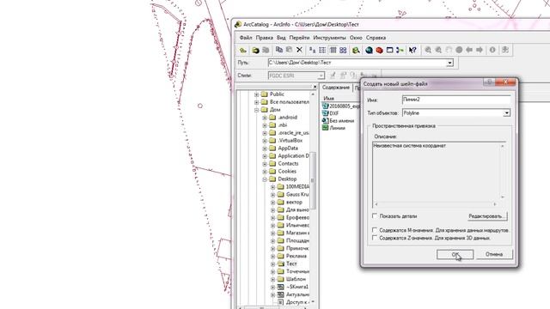Open the Путь location dropdown arrow

449,63
